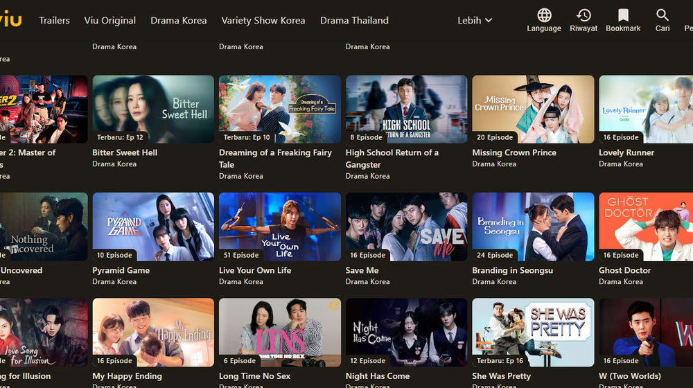Click High School Return of a Gangster title
Screen dimensions: 693x388
[x=392, y=158]
